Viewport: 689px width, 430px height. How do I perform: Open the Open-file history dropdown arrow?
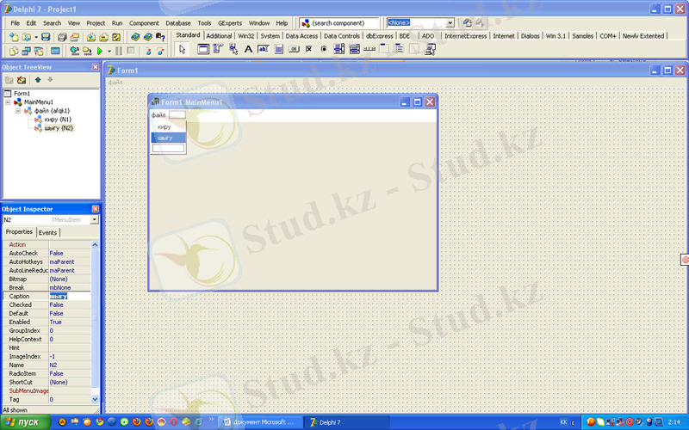pyautogui.click(x=35, y=37)
